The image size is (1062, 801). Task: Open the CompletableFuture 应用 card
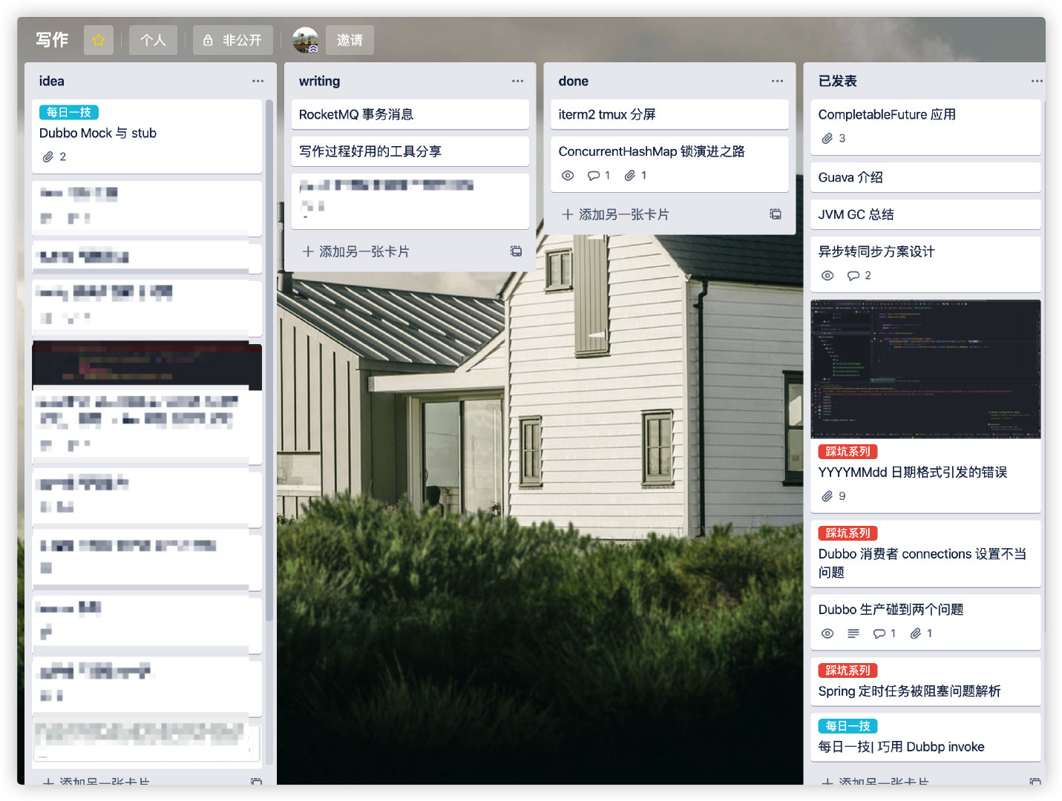(x=926, y=127)
